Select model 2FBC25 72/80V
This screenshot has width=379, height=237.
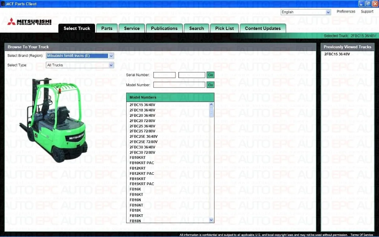click(143, 131)
